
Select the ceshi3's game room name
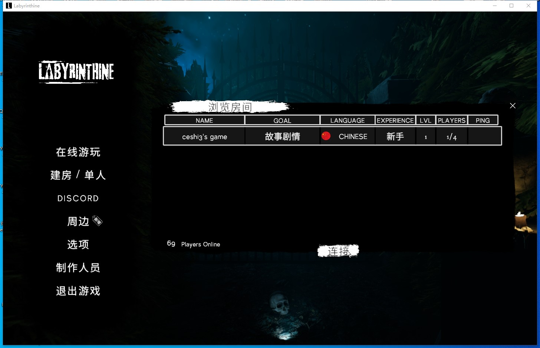tap(204, 136)
